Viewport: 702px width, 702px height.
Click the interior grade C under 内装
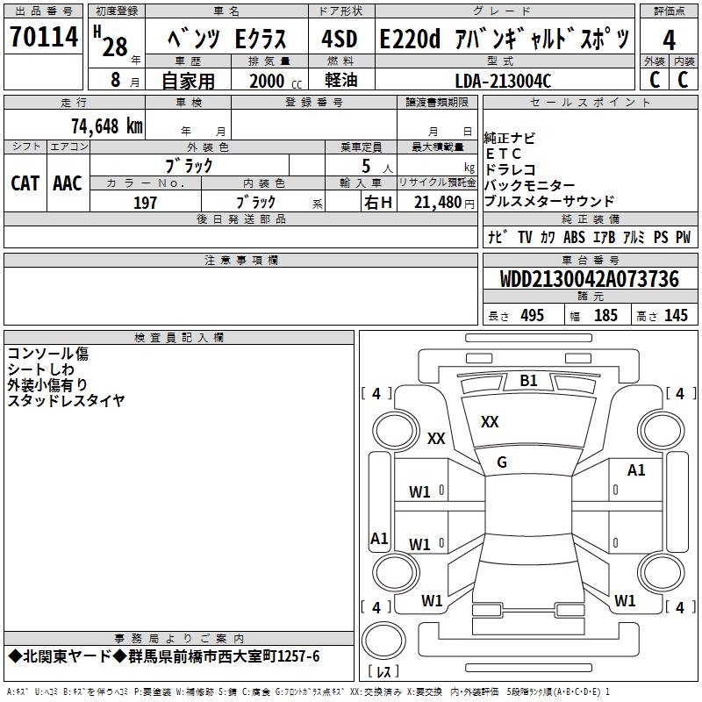tap(683, 80)
